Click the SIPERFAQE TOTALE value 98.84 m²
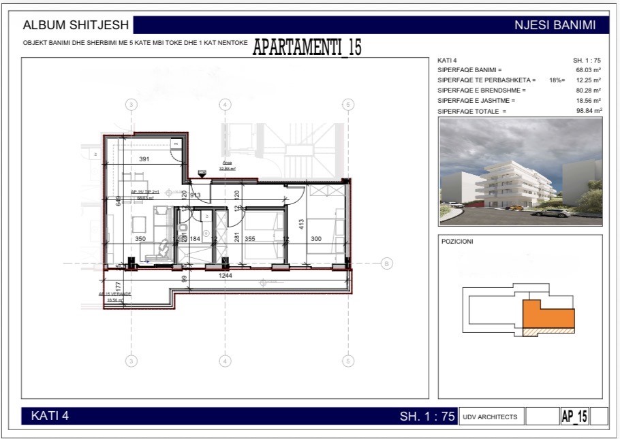The height and width of the screenshot is (439, 620). point(588,111)
